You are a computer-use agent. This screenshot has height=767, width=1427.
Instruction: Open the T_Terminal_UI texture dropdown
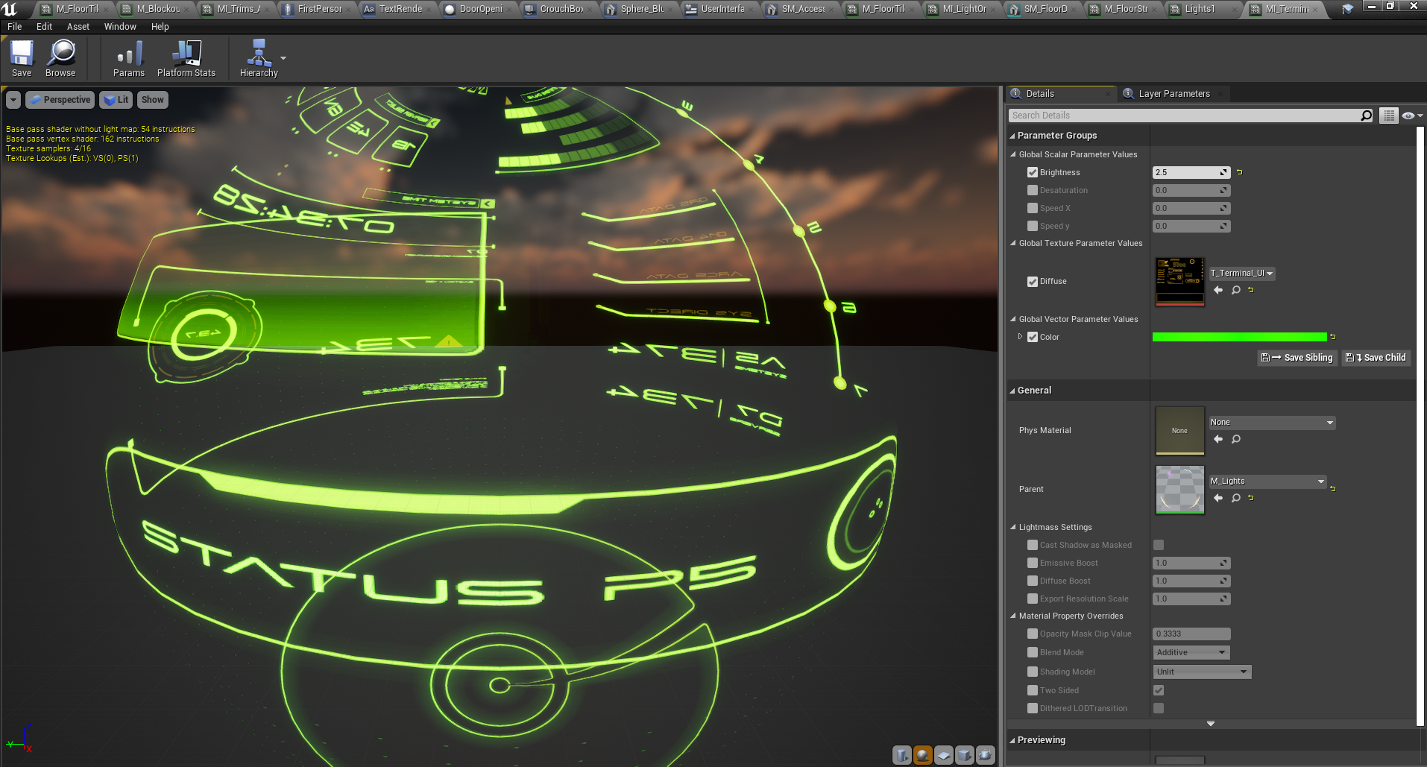point(1242,274)
